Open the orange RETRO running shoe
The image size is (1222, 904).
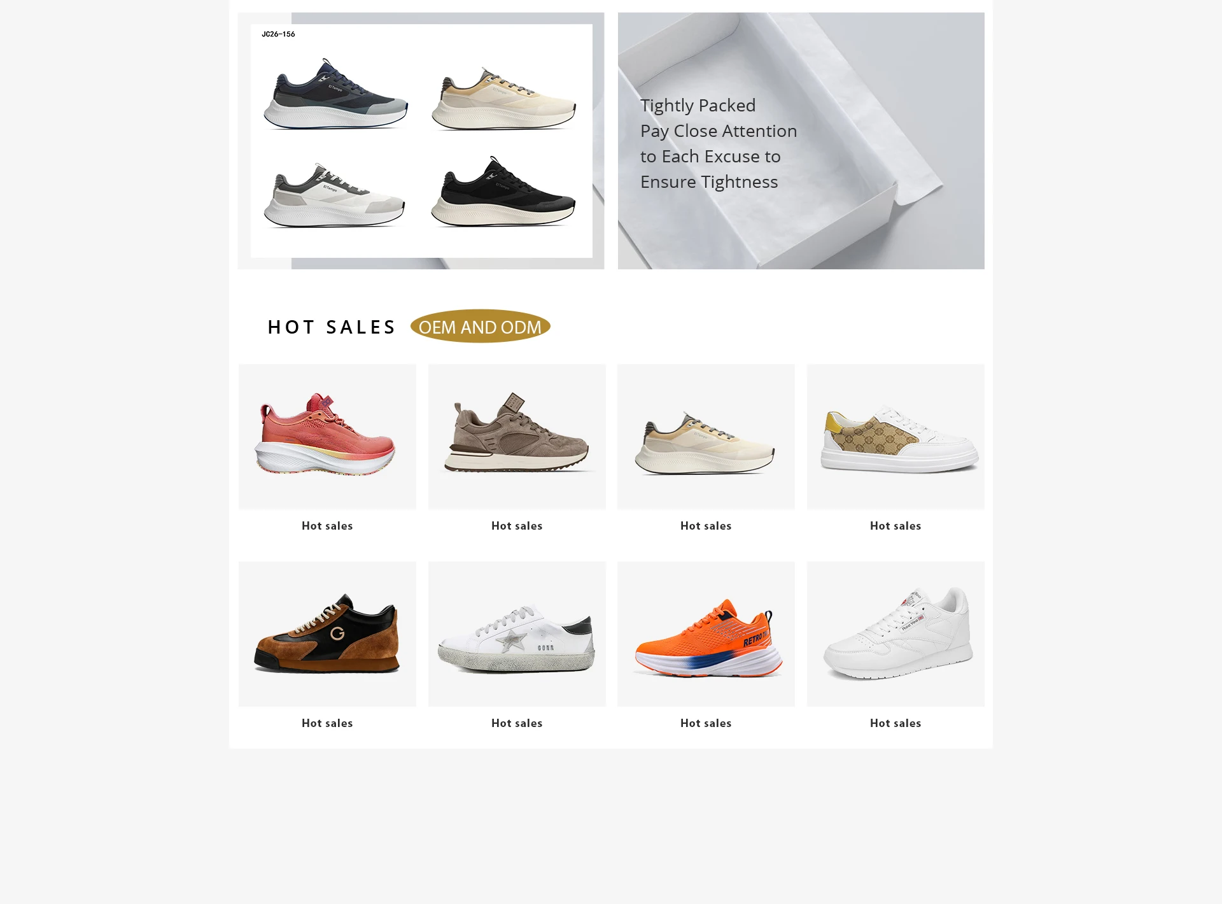pyautogui.click(x=706, y=633)
